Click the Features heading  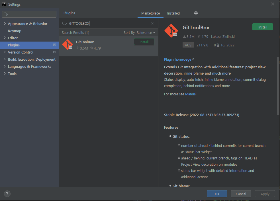click(171, 127)
